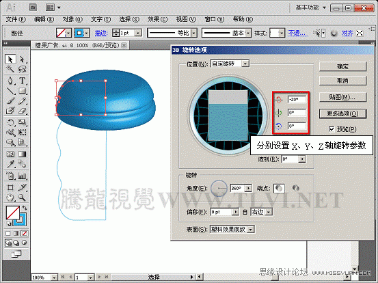The width and height of the screenshot is (378, 283).
Task: Enable the solid cap end point option
Action: [x=279, y=188]
